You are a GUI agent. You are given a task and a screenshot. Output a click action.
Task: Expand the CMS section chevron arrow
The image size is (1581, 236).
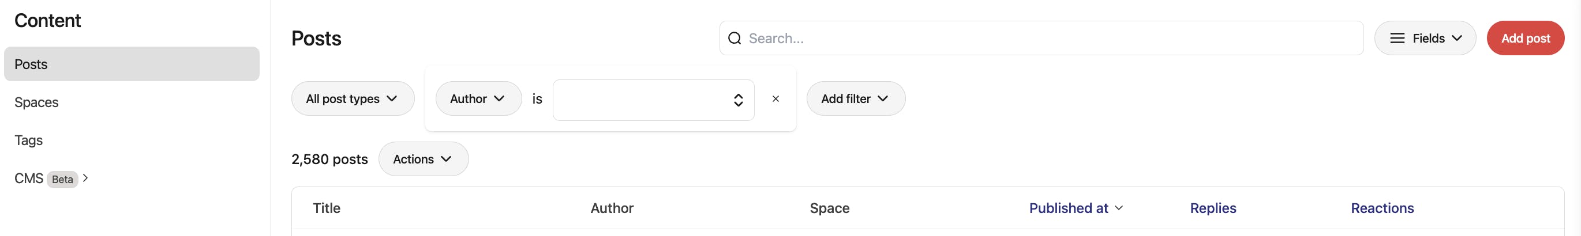[x=86, y=178]
